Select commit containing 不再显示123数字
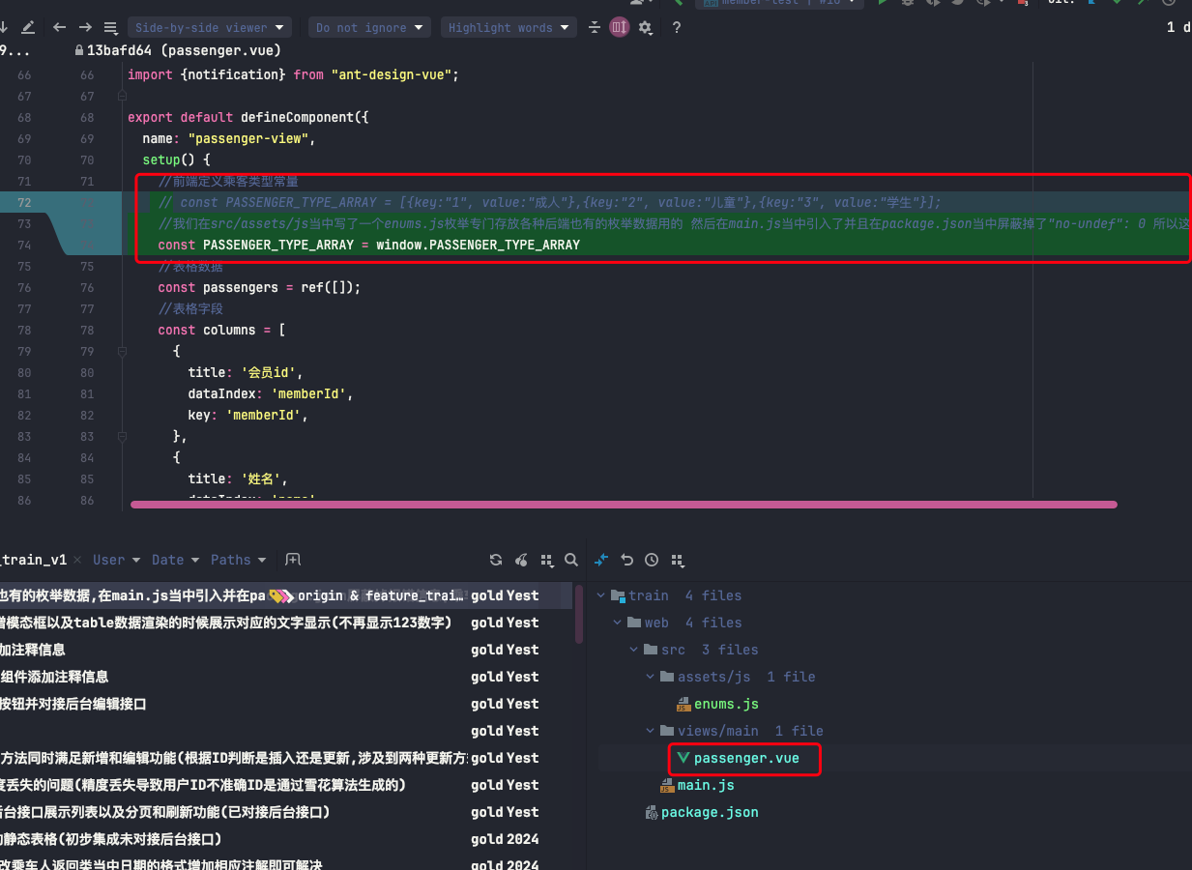 click(x=285, y=623)
